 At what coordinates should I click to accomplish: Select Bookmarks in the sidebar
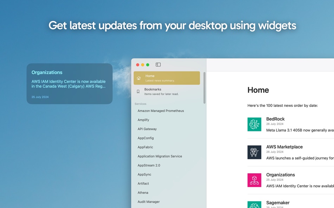pos(167,91)
